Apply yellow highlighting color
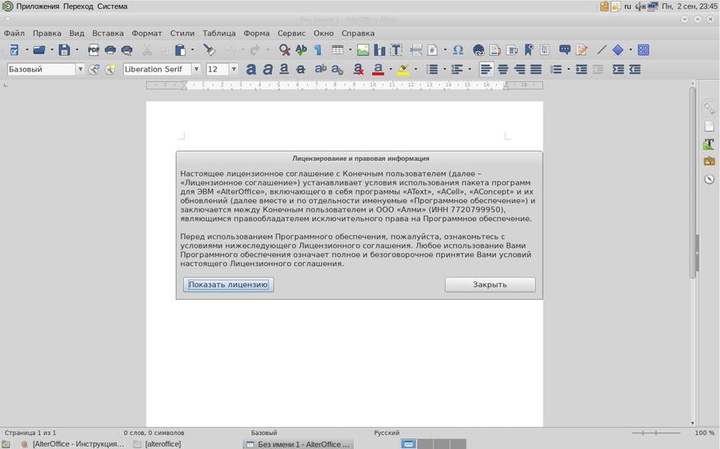Screen dimensions: 720x449 (x=403, y=69)
